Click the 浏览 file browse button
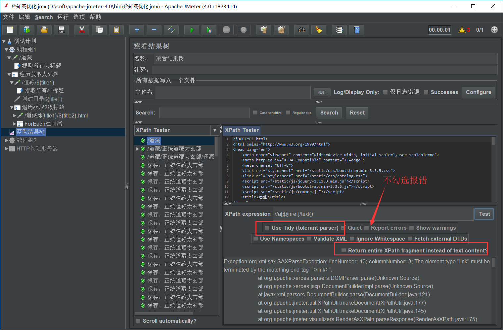Viewport: 503px width, 330px height. point(322,92)
